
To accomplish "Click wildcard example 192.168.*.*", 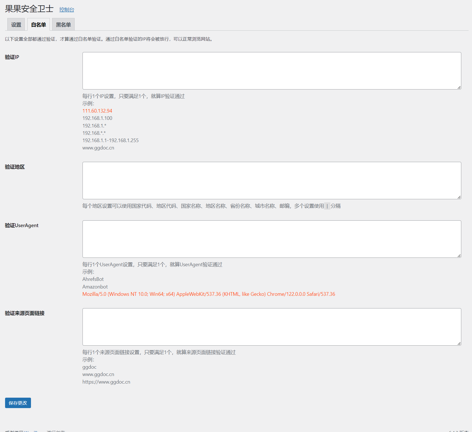I will click(94, 133).
